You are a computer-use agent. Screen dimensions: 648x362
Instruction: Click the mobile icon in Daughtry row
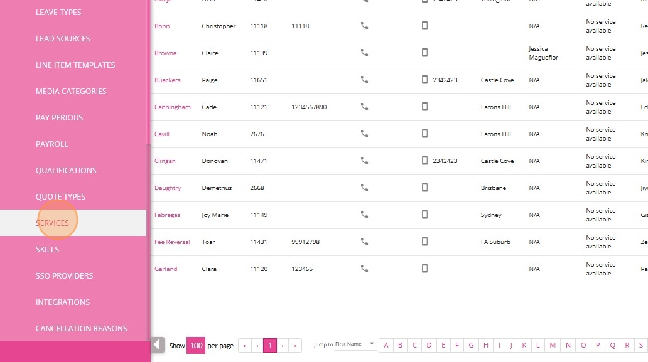[x=424, y=188]
